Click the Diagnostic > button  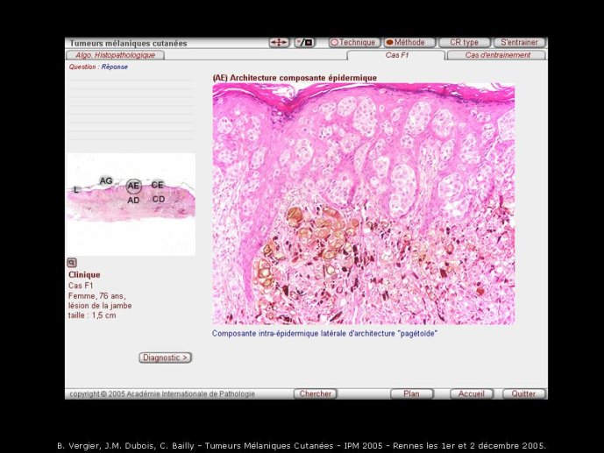click(x=166, y=357)
